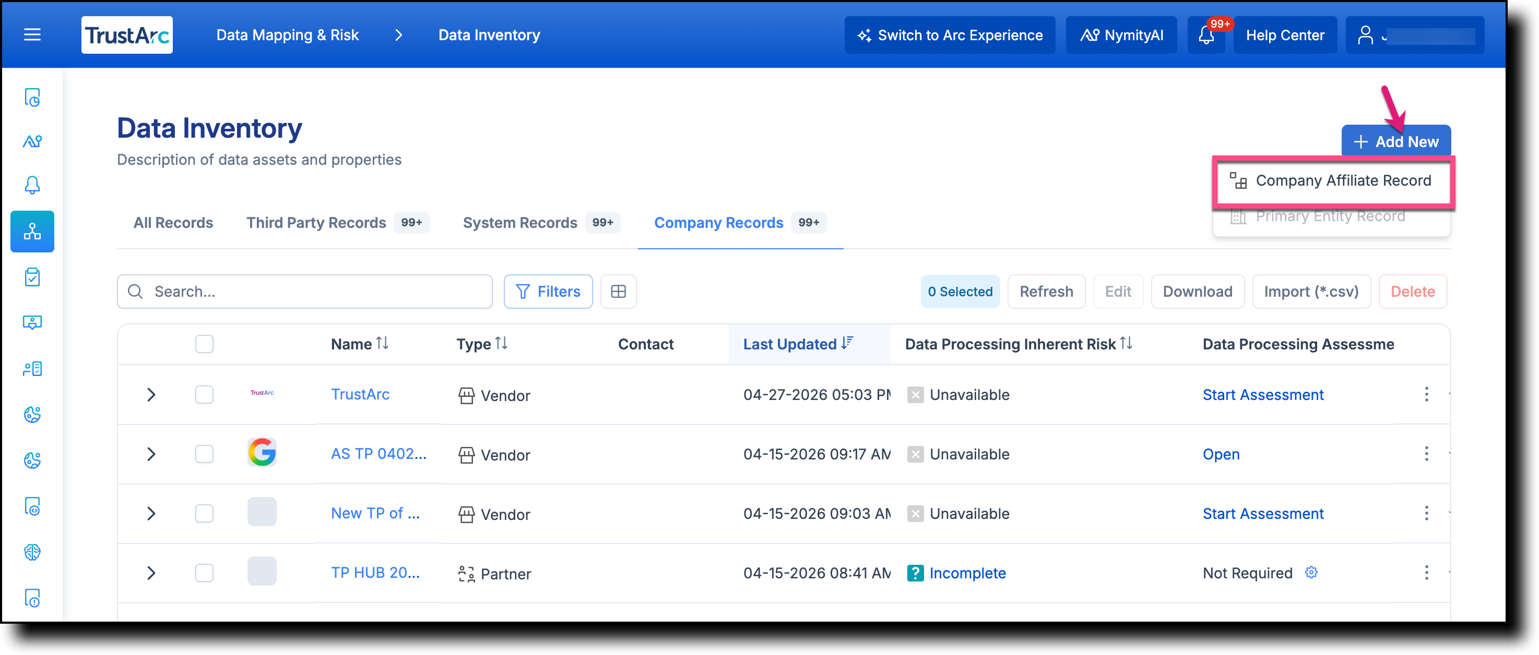1539x655 pixels.
Task: Open the first cookie consent sidebar icon
Action: click(32, 415)
